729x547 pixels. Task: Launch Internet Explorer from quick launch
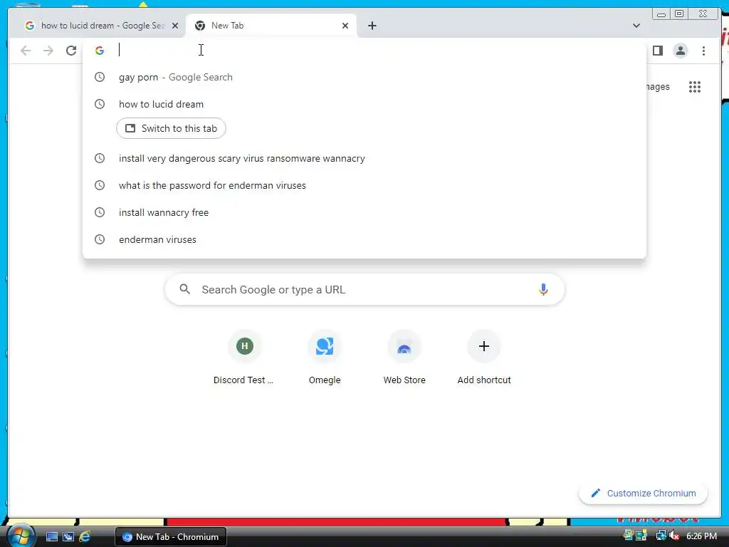[85, 537]
